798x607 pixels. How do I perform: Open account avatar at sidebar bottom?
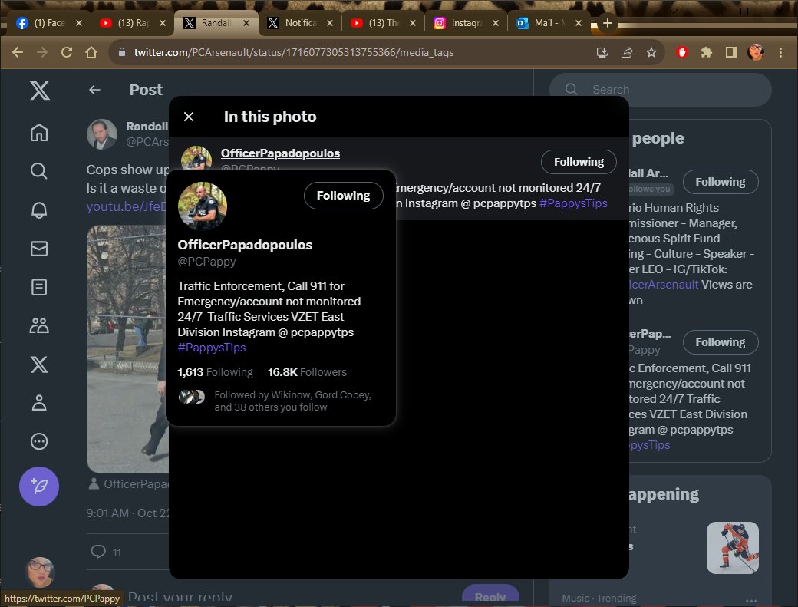pos(40,571)
